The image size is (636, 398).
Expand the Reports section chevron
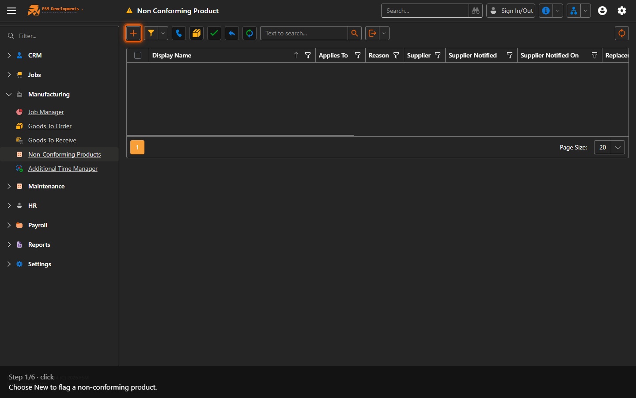9,245
